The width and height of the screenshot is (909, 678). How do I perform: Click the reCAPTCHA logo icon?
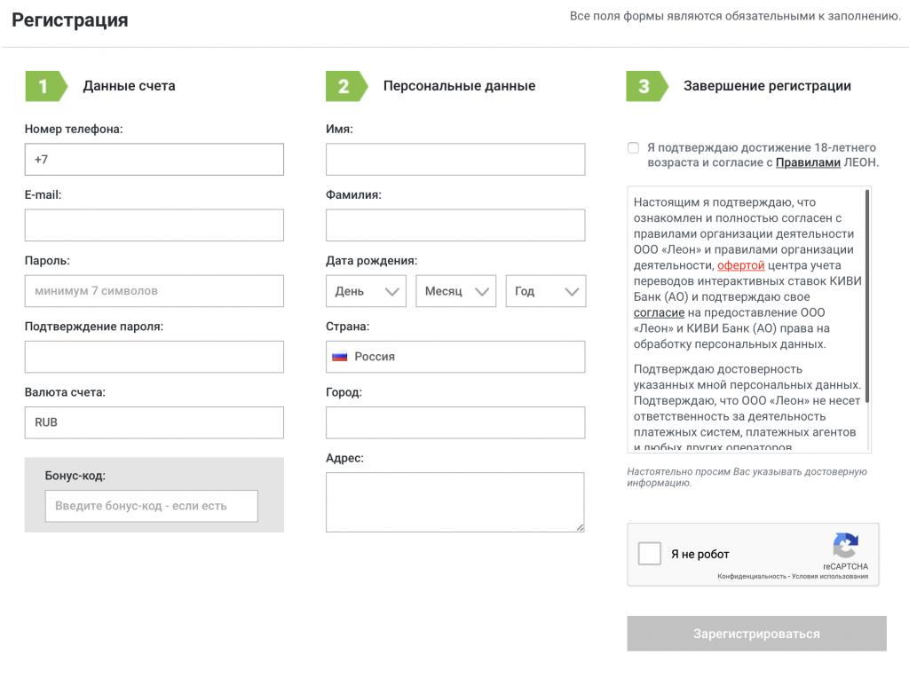pyautogui.click(x=845, y=546)
